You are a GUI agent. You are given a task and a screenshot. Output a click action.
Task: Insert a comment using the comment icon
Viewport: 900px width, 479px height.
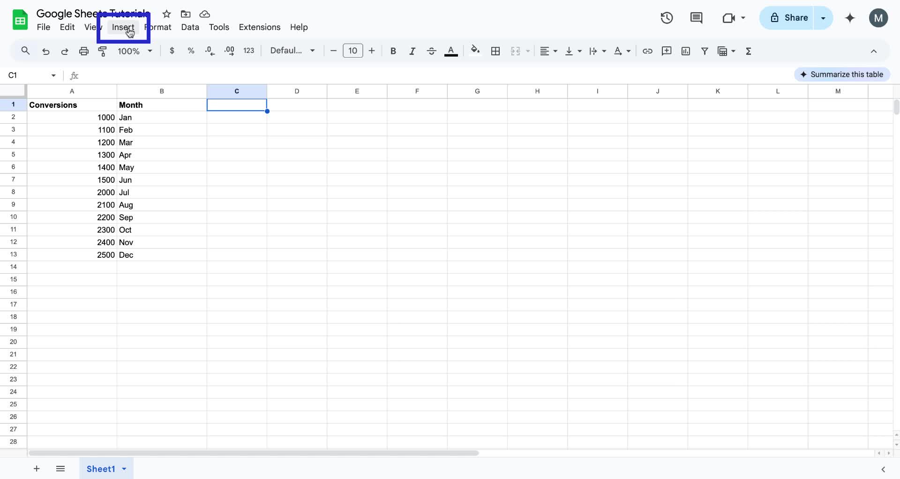coord(667,51)
